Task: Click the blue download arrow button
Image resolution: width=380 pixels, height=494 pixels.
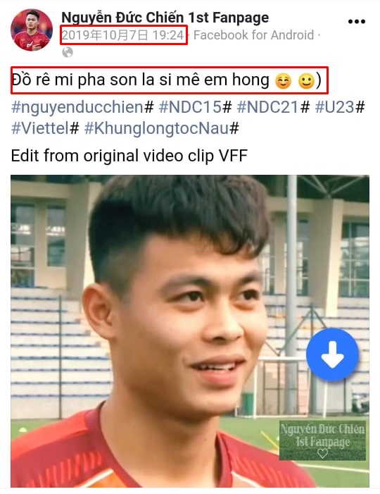Action: 332,354
